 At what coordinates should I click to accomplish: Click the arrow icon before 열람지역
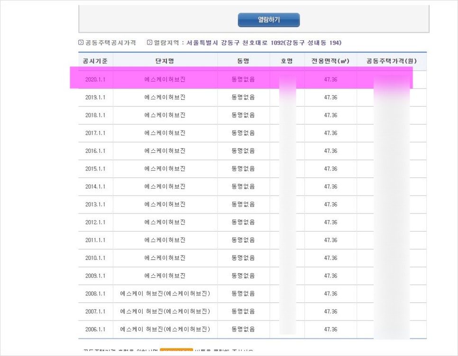tap(149, 43)
